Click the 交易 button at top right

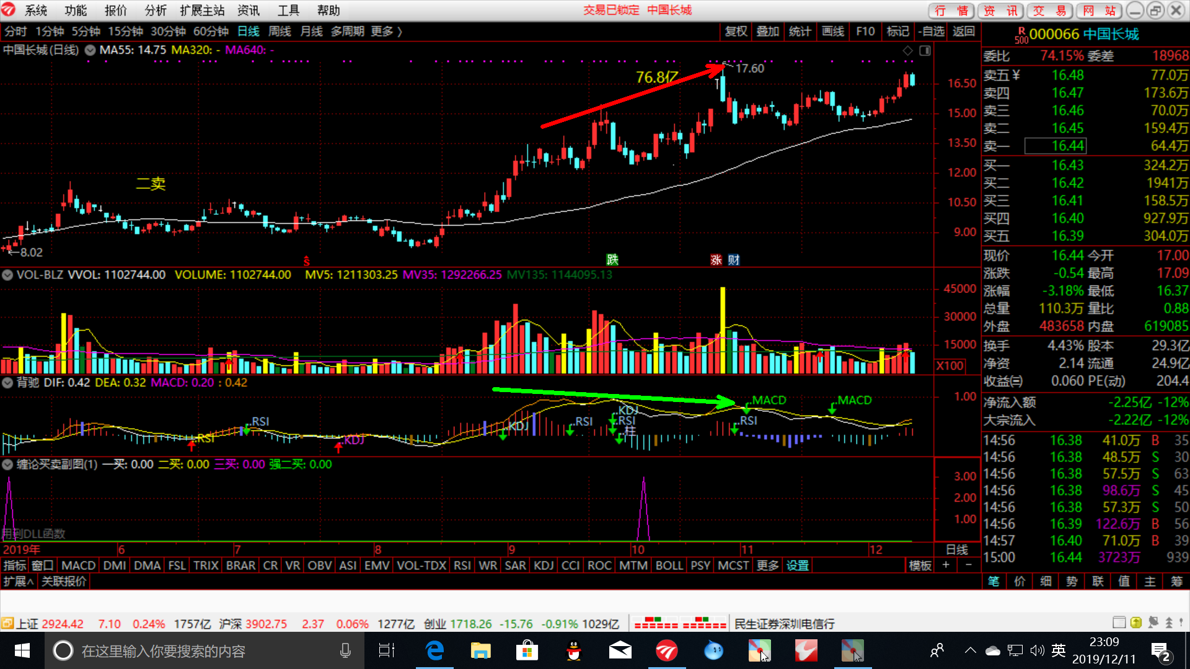(1050, 11)
